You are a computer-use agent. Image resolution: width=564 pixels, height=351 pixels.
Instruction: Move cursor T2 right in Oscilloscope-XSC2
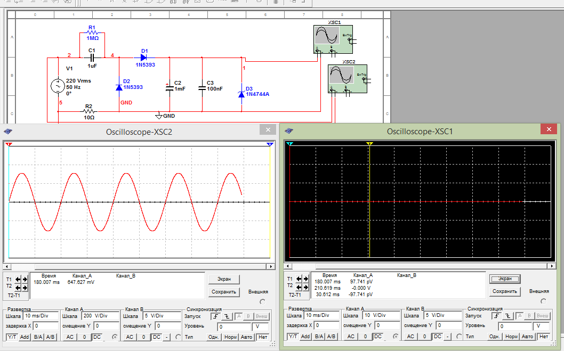25,288
